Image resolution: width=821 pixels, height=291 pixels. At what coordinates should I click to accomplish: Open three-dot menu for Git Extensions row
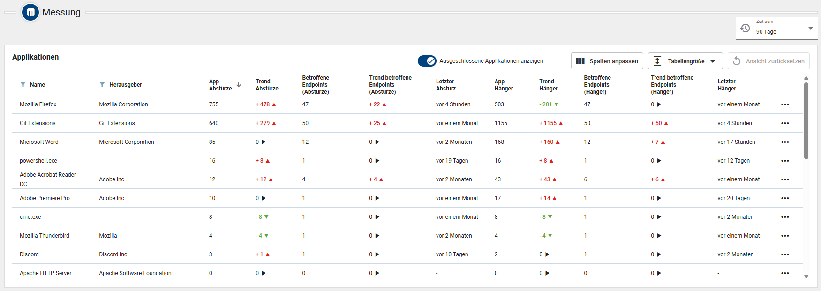785,123
